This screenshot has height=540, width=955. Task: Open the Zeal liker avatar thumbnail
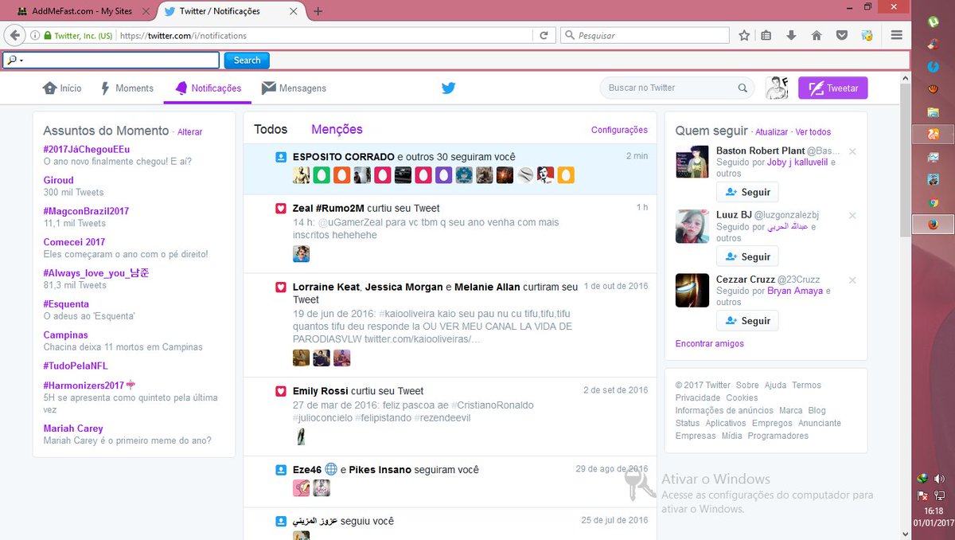301,254
